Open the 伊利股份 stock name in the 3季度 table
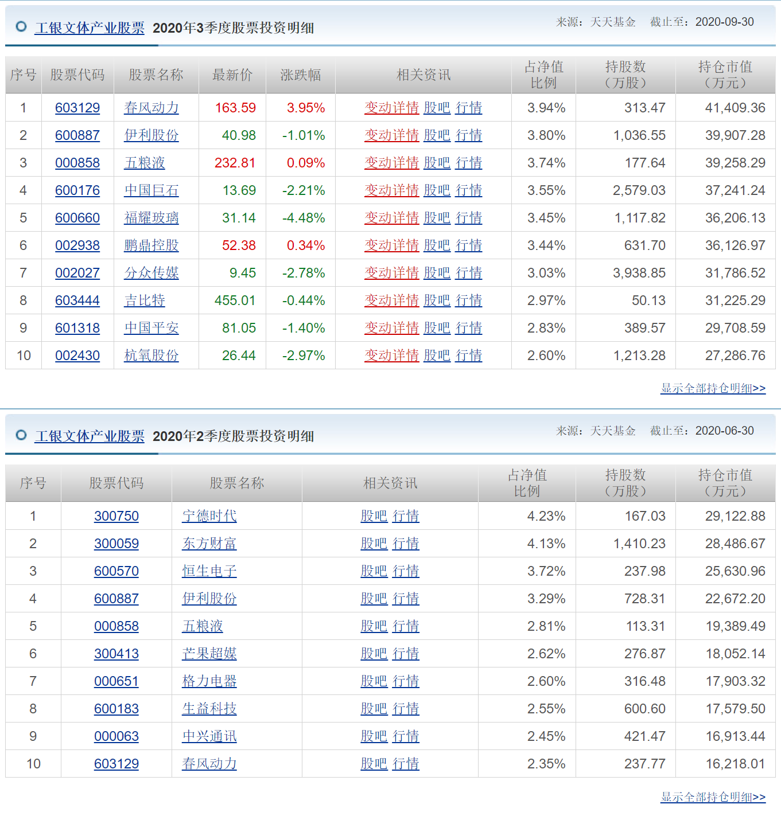The width and height of the screenshot is (781, 816). [151, 135]
